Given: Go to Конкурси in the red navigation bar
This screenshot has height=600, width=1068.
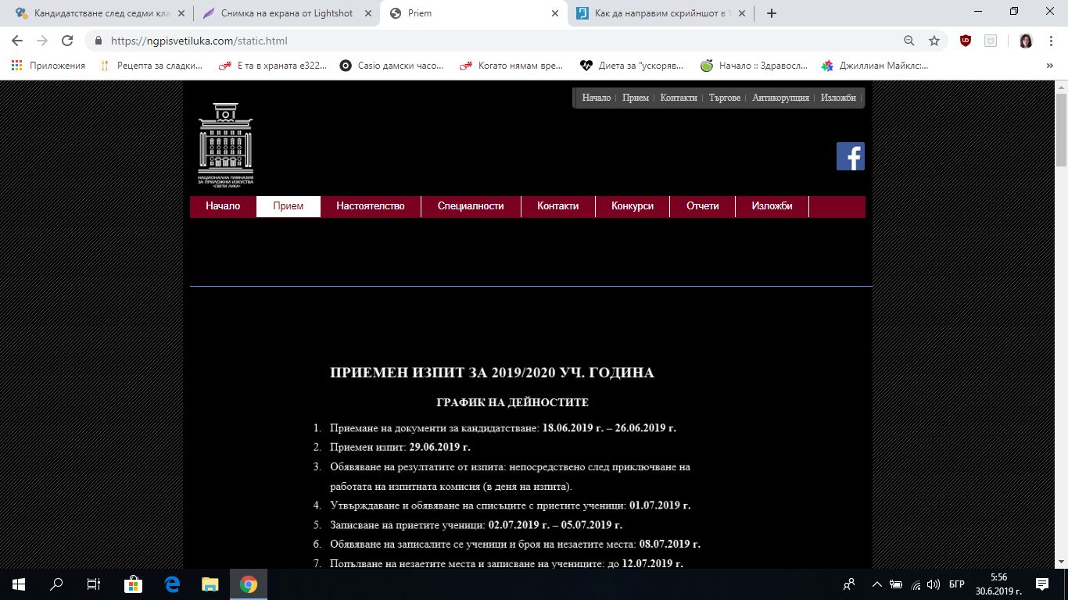Looking at the screenshot, I should pyautogui.click(x=633, y=206).
